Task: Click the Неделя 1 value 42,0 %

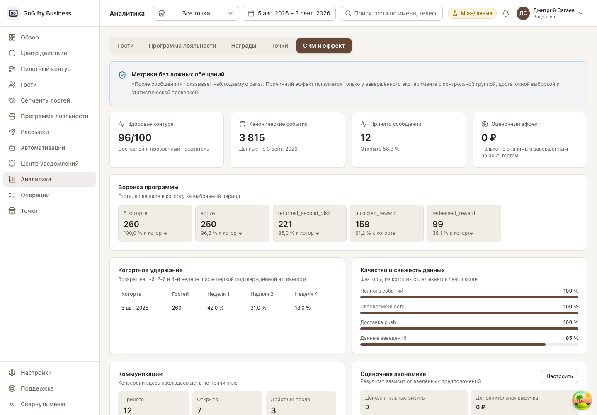Action: [216, 308]
